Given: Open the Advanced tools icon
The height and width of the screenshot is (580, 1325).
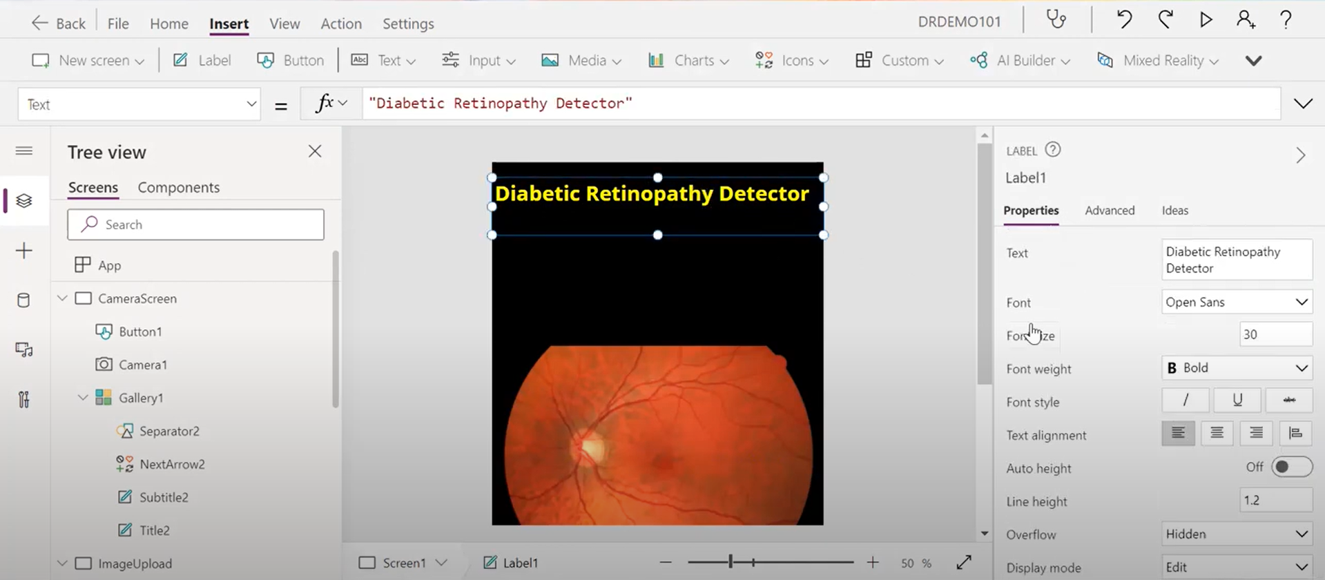Looking at the screenshot, I should click(24, 400).
